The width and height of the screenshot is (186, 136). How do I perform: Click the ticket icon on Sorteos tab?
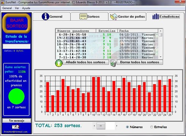pos(83,17)
